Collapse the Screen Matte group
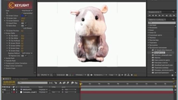 point(5,33)
